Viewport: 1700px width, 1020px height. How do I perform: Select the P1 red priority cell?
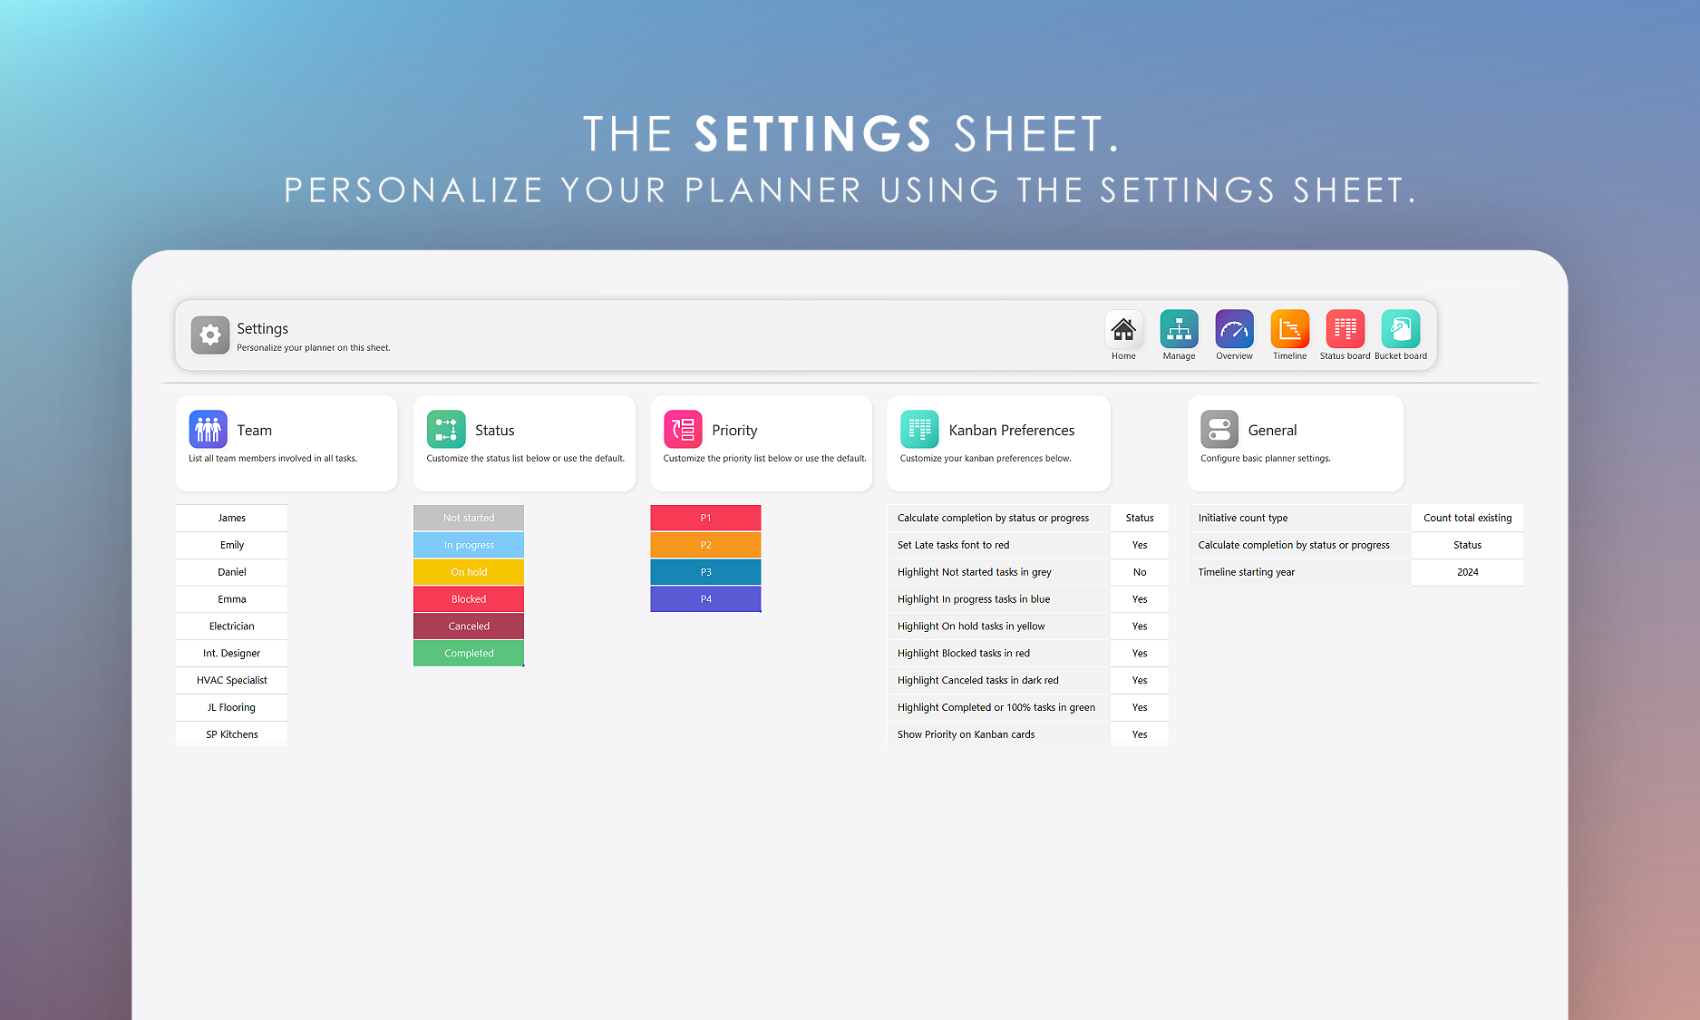click(x=705, y=518)
